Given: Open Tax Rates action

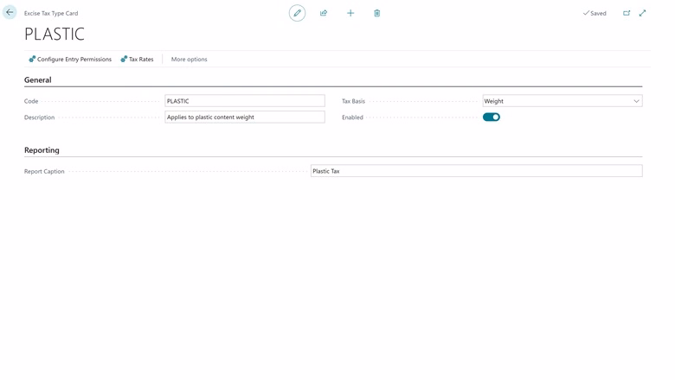Looking at the screenshot, I should pos(137,60).
